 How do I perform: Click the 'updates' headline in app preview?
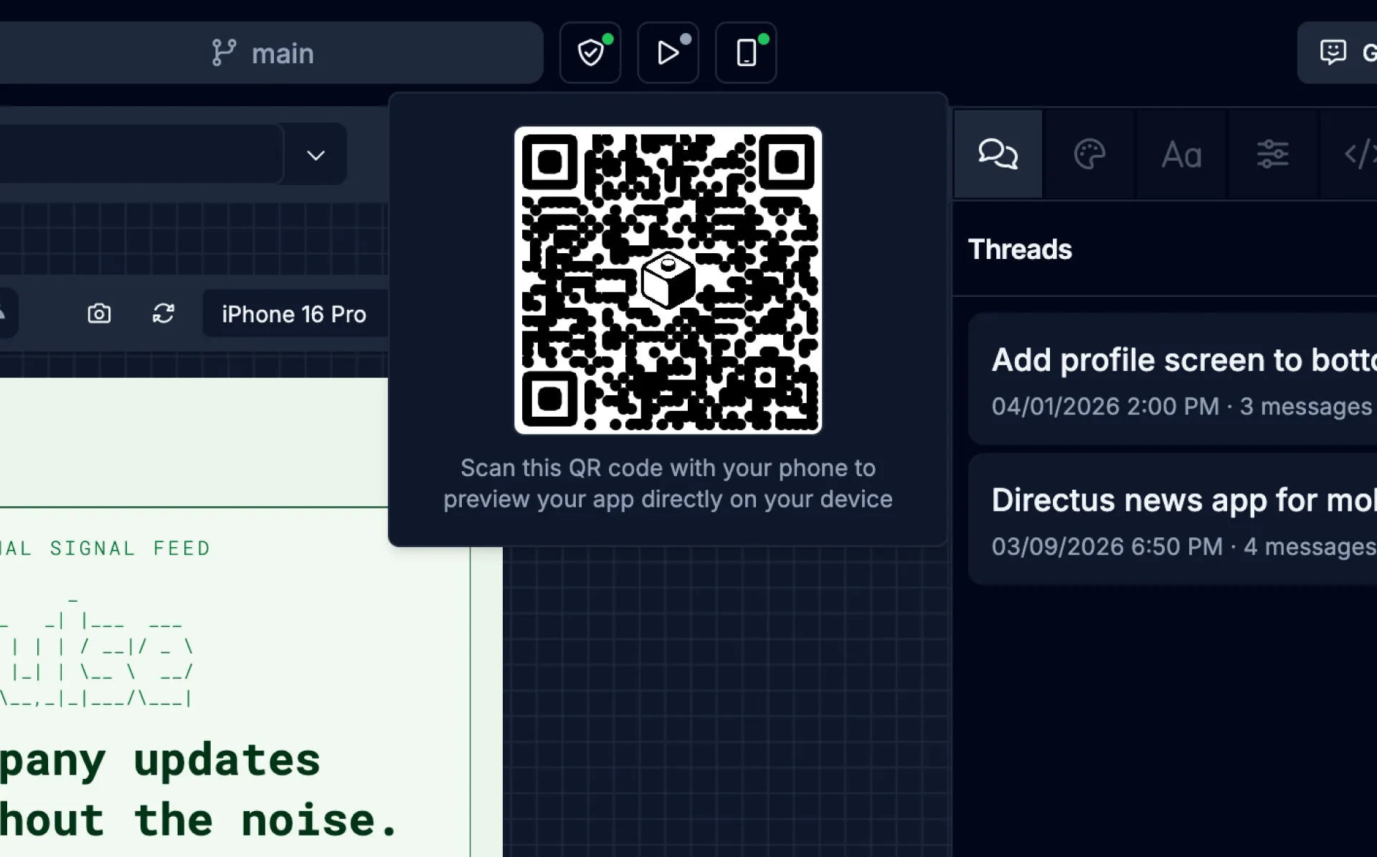coord(227,760)
